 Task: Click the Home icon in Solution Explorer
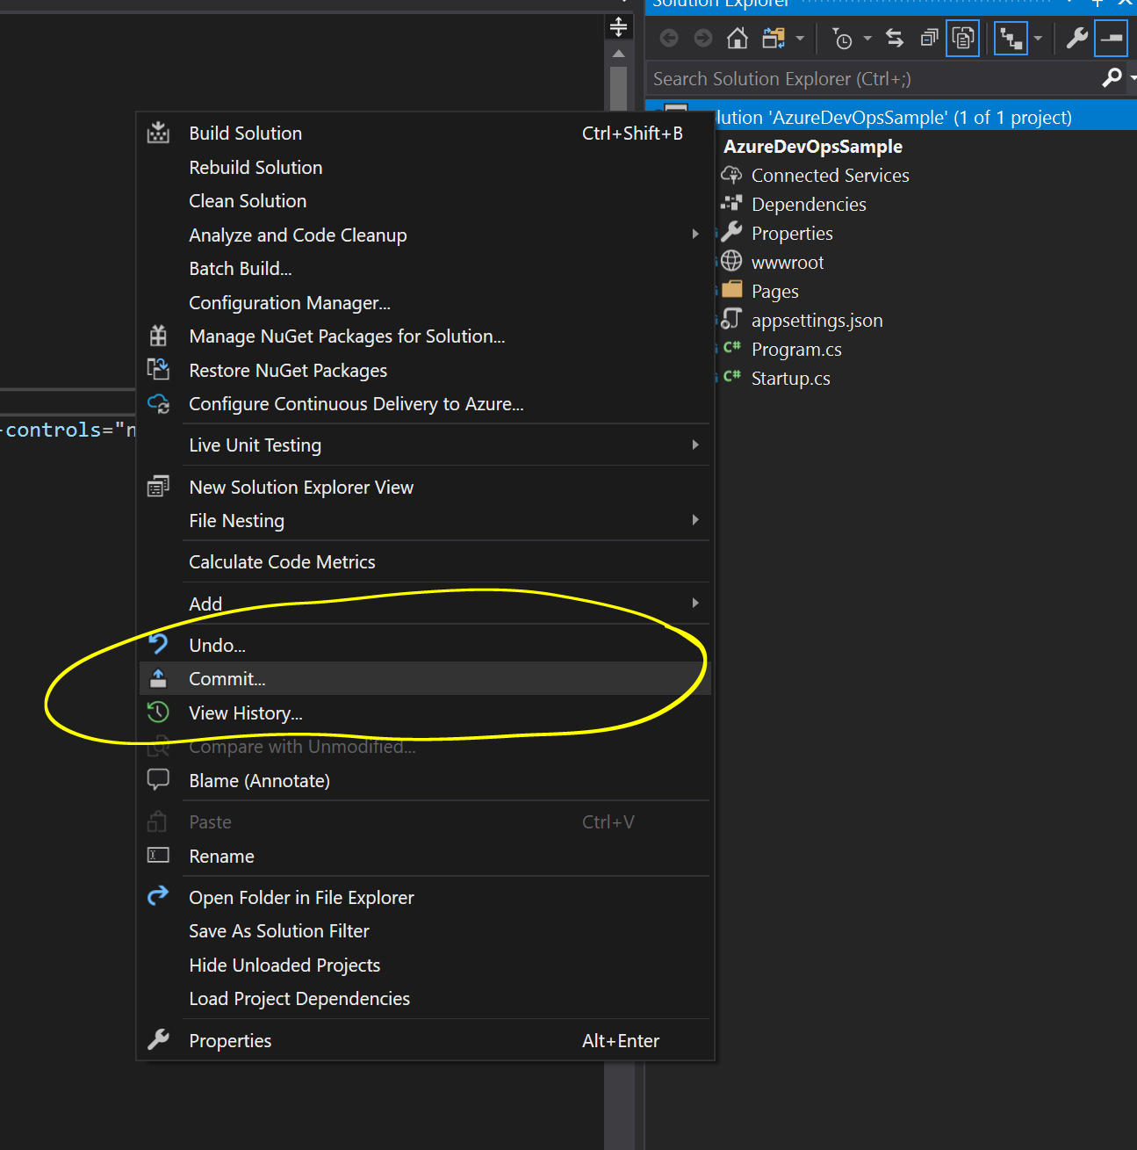tap(738, 39)
